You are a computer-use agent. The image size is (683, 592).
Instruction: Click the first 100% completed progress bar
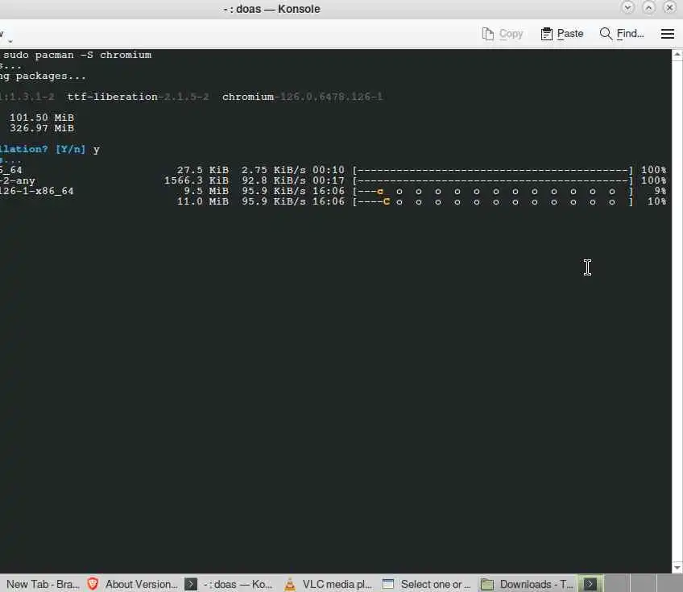pyautogui.click(x=493, y=170)
